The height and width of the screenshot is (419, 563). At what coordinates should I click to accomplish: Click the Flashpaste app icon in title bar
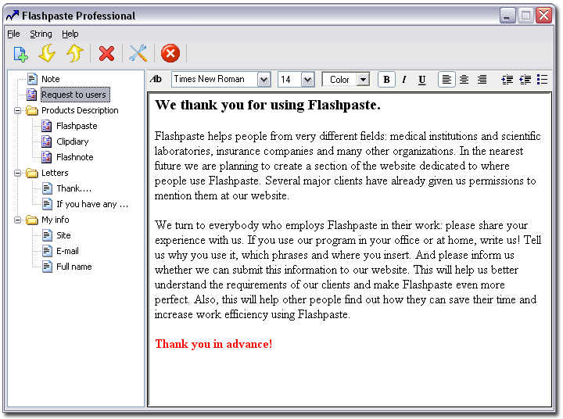pyautogui.click(x=13, y=16)
